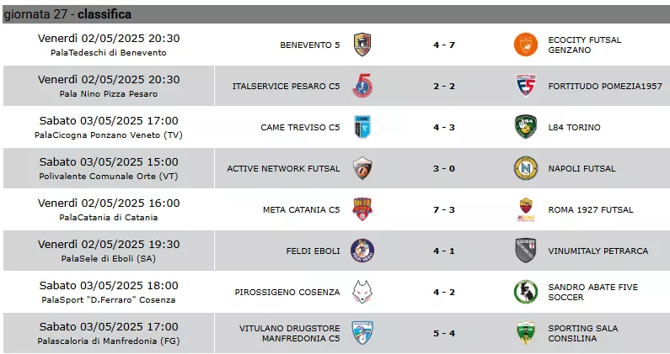Open the classifica link in header
This screenshot has height=354, width=670.
(x=105, y=14)
